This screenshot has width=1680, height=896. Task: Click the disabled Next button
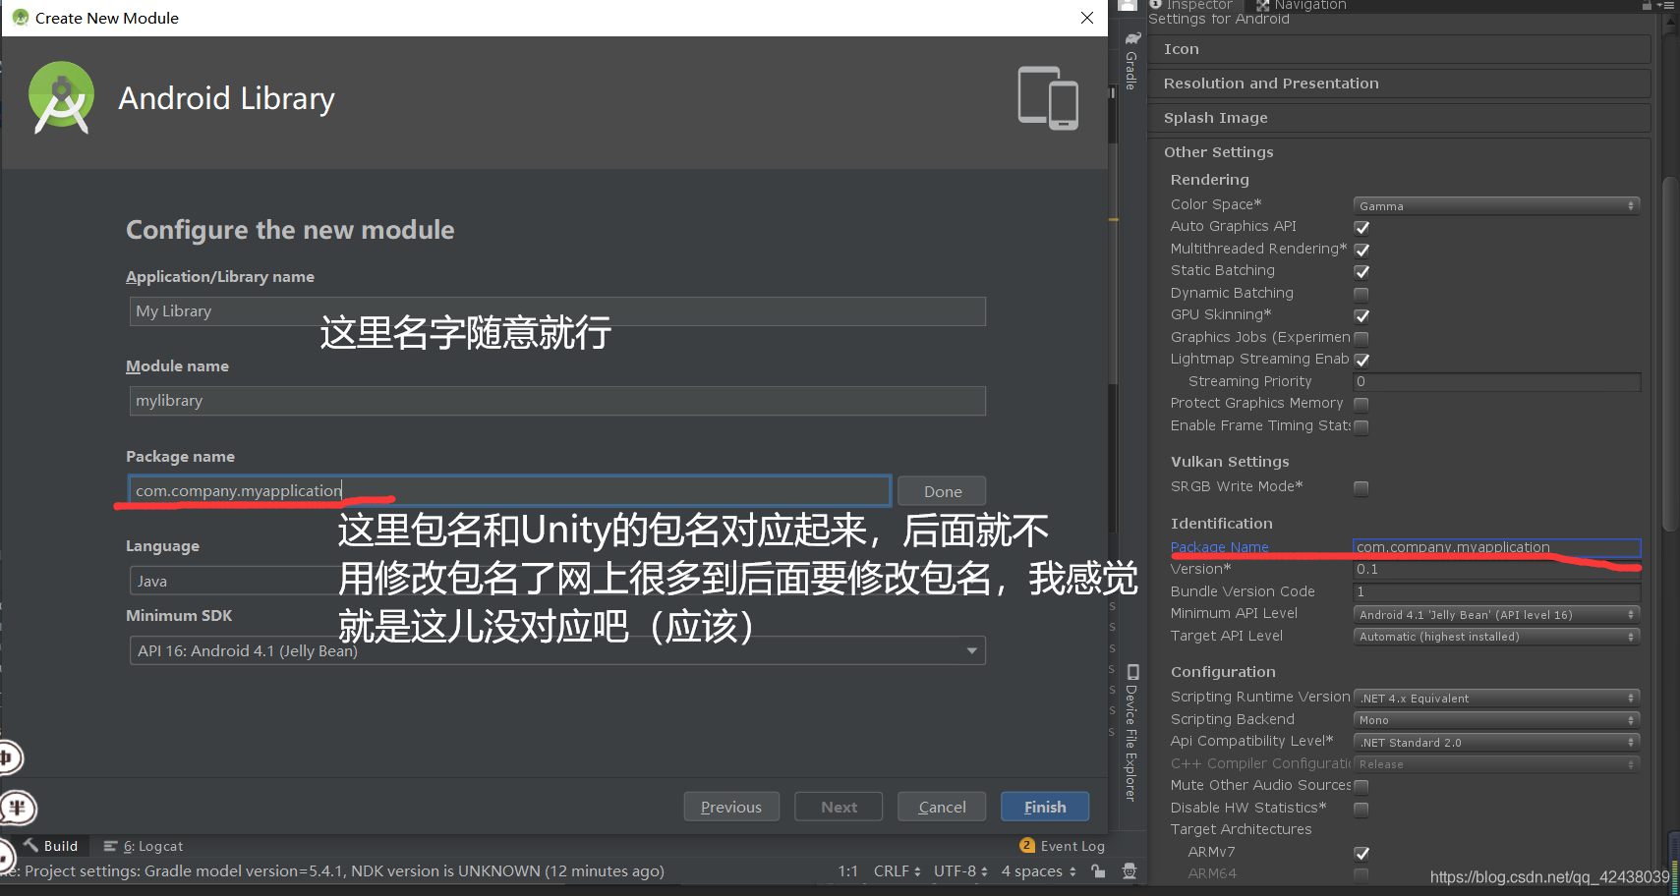click(x=839, y=807)
